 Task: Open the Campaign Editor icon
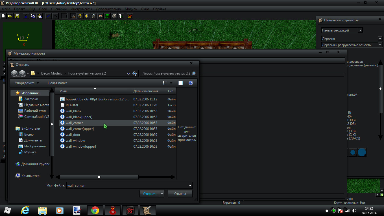(x=101, y=16)
